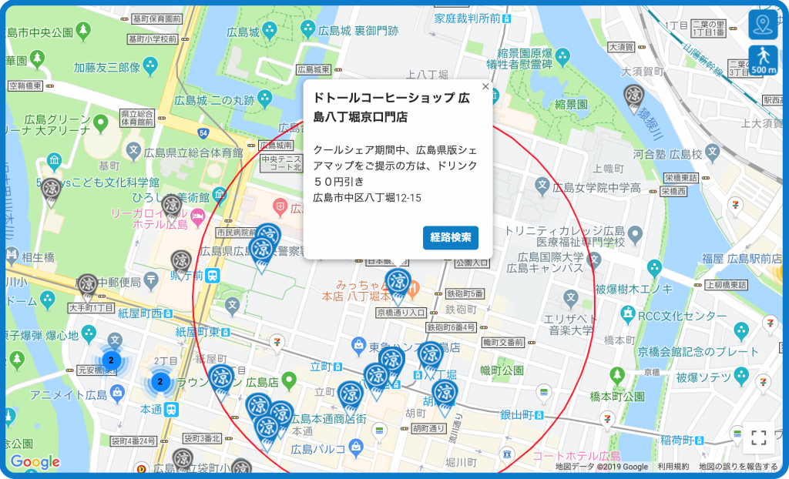Click the 橋本町公園 park icon

point(617,376)
